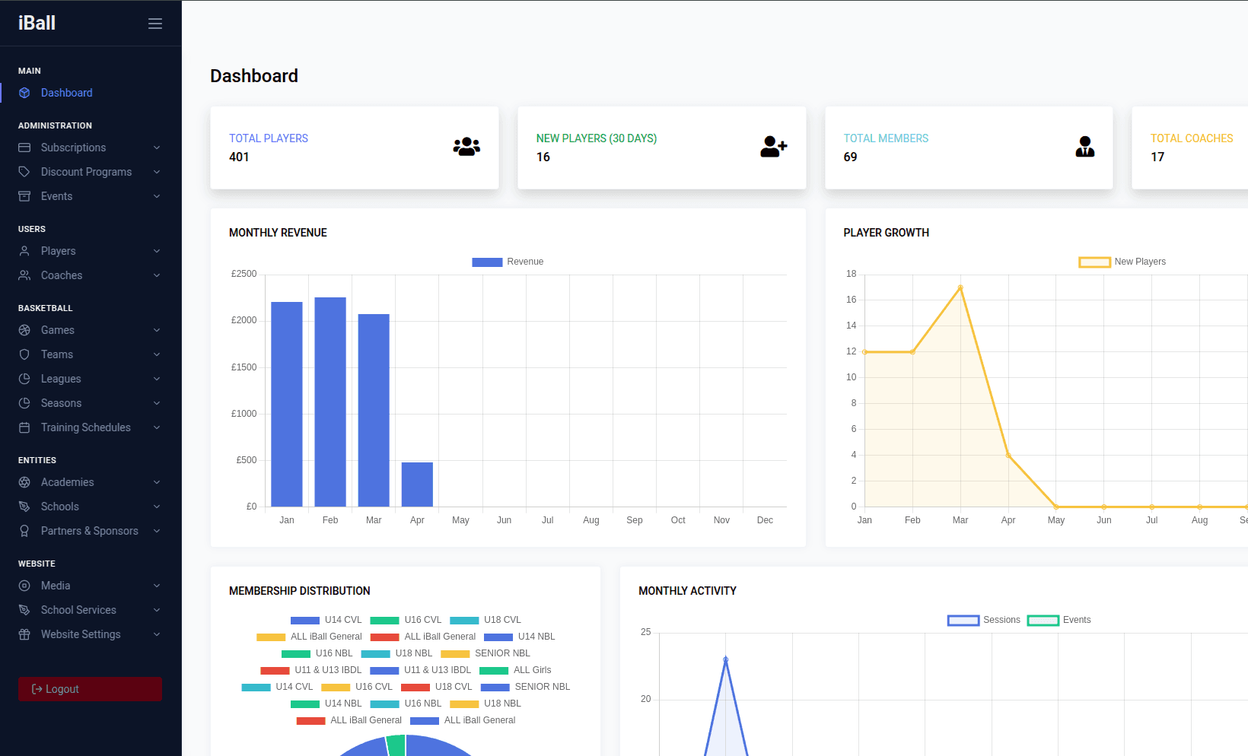The height and width of the screenshot is (756, 1248).
Task: Click the January revenue bar
Action: (x=287, y=404)
